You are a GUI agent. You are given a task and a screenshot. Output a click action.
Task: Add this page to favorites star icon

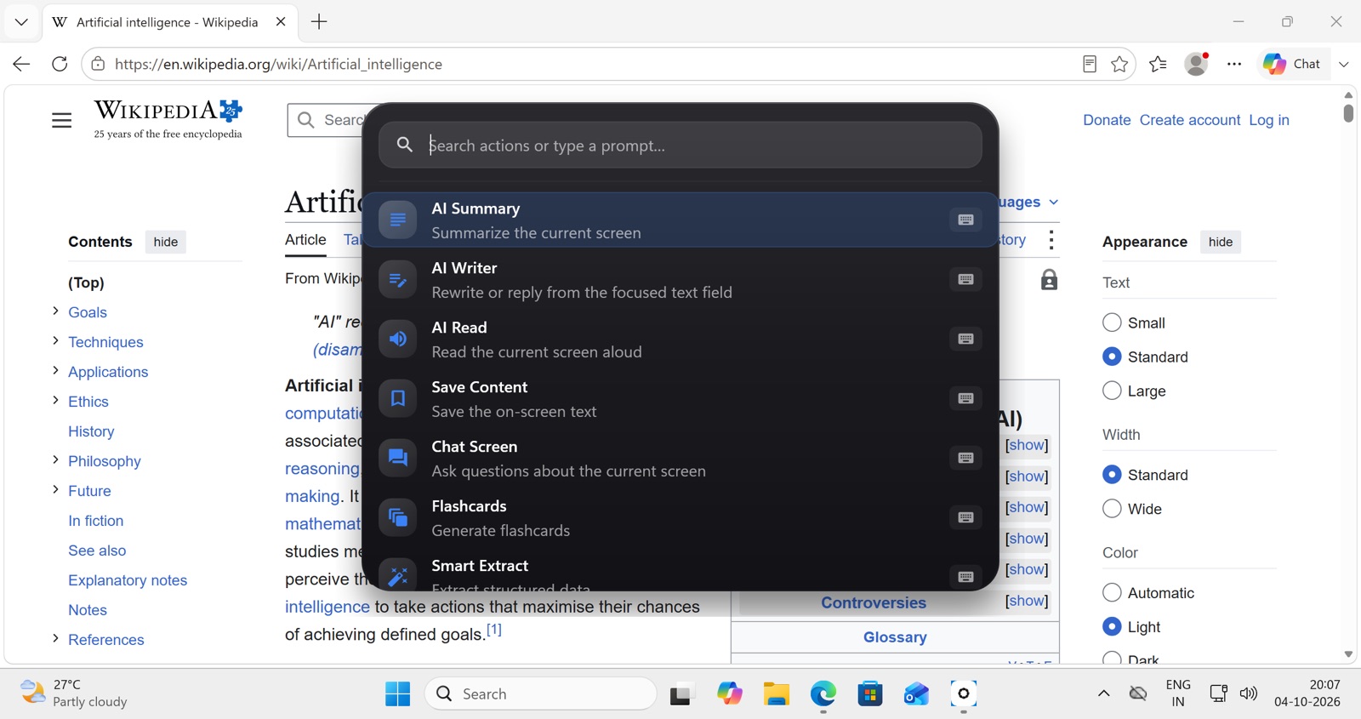1119,64
